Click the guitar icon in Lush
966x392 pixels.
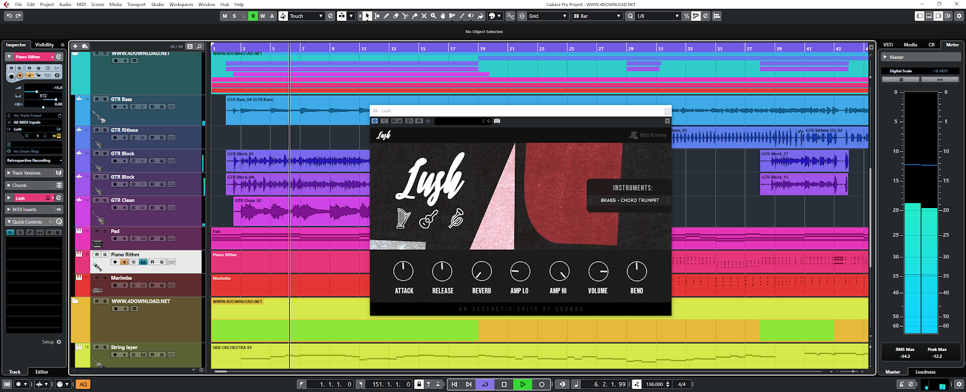pos(429,218)
